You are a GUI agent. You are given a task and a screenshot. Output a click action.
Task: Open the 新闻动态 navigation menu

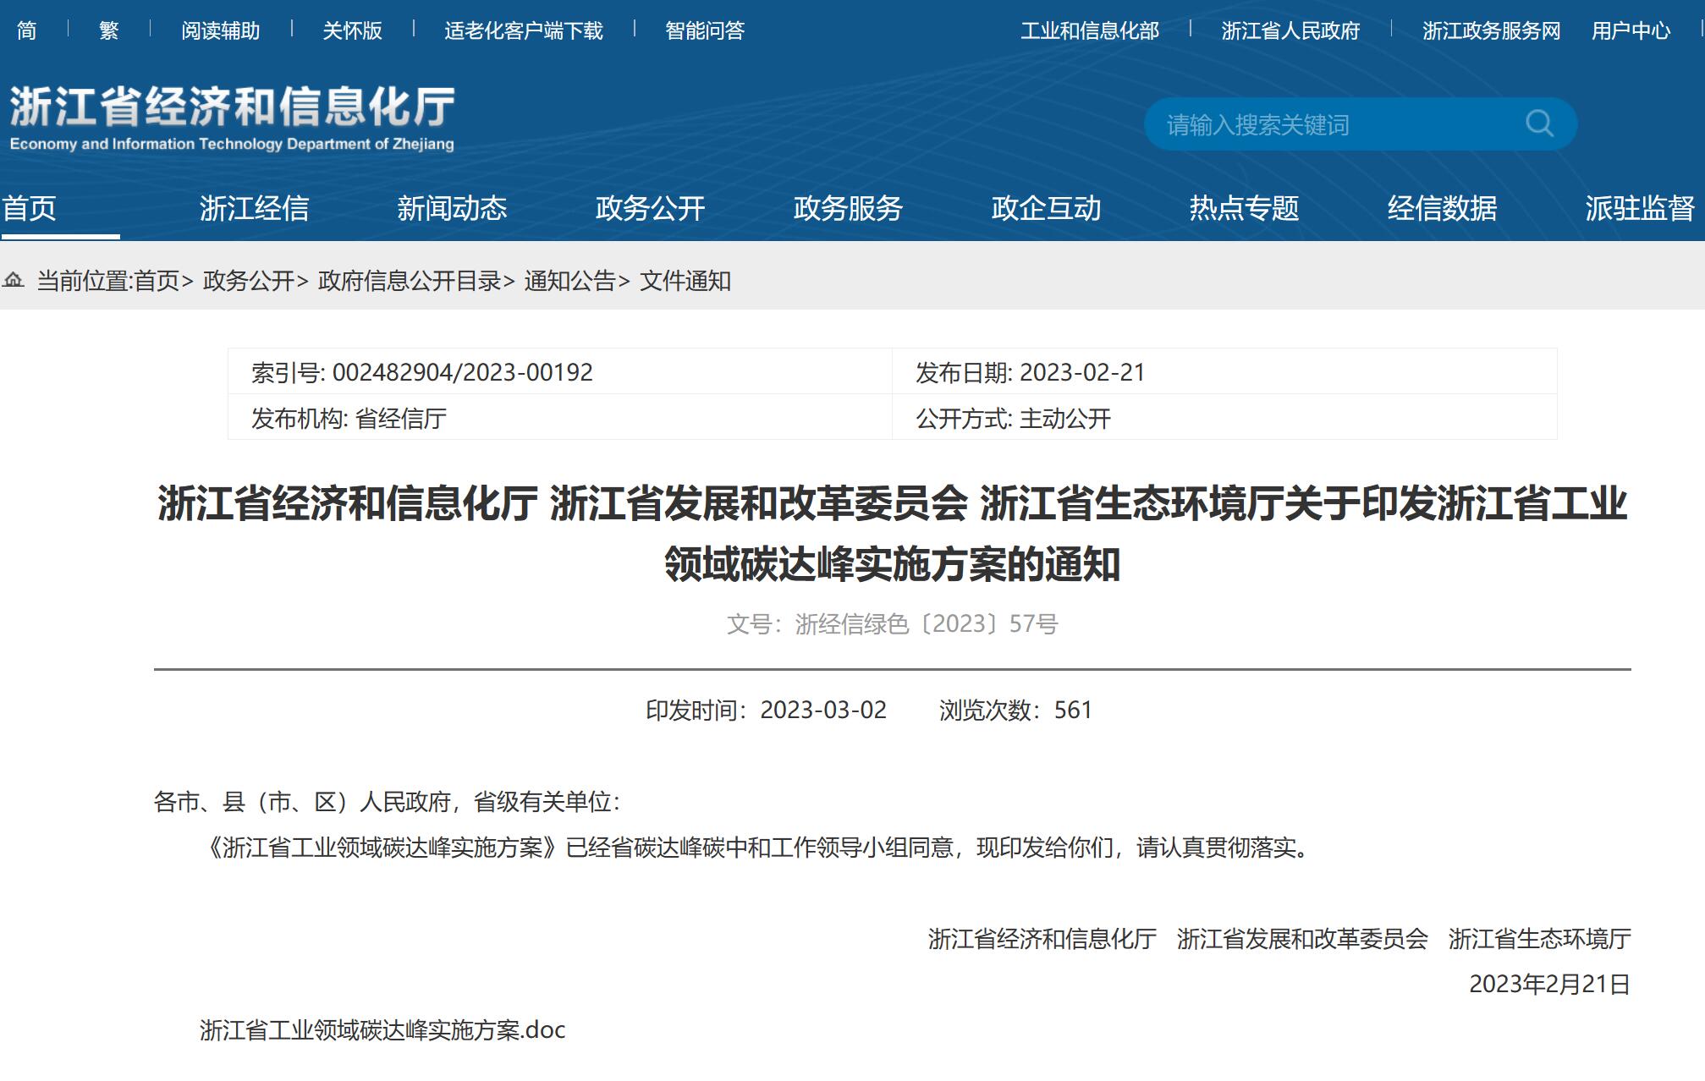point(452,207)
